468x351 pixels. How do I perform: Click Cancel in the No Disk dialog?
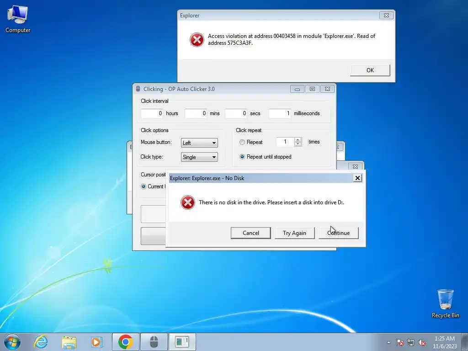click(x=251, y=233)
